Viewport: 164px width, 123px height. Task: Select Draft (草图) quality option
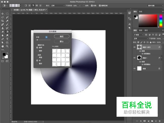[37, 57]
